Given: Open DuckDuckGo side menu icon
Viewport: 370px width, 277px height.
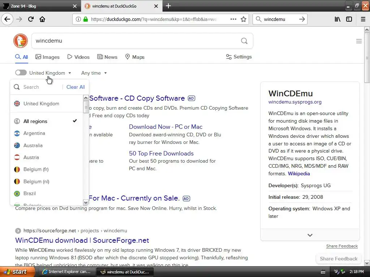Looking at the screenshot, I should pos(359,41).
